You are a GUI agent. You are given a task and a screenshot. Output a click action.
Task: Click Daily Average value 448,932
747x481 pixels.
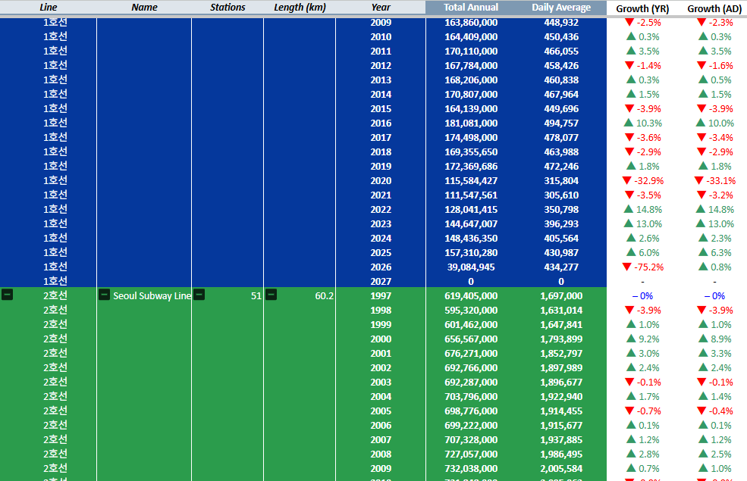pos(561,23)
